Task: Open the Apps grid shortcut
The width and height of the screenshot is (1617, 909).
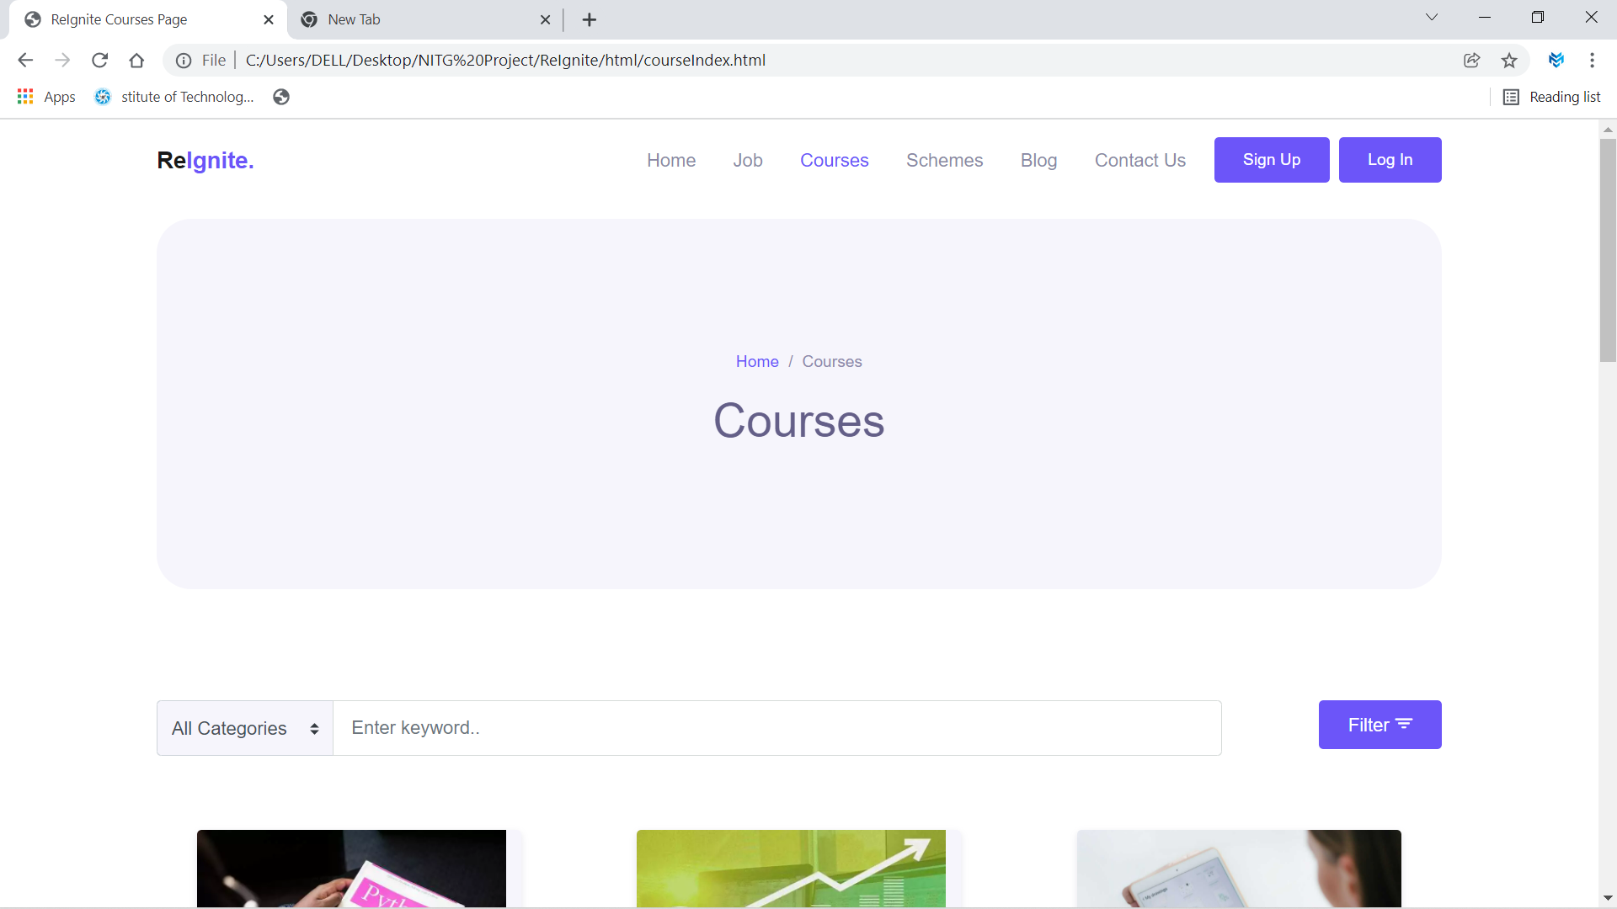Action: coord(46,97)
